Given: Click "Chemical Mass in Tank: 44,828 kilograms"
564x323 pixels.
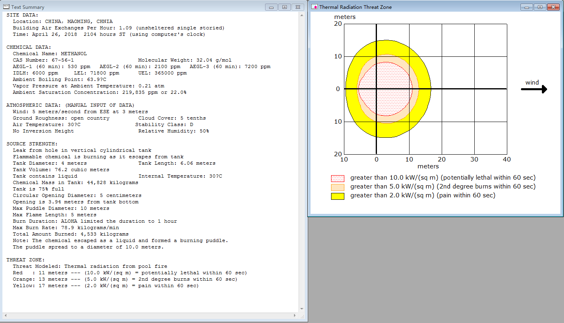Looking at the screenshot, I should (76, 182).
